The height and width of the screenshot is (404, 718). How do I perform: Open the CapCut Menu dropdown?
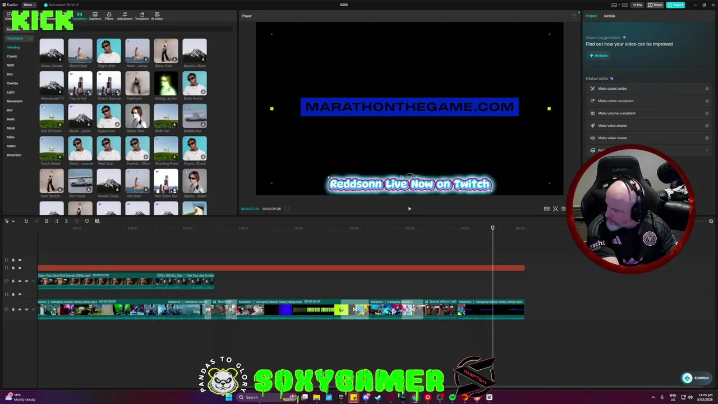28,5
